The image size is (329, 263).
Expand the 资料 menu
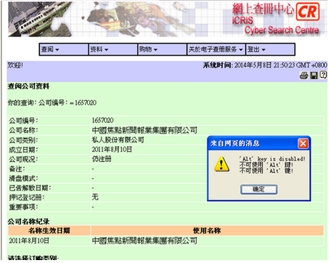click(x=113, y=49)
